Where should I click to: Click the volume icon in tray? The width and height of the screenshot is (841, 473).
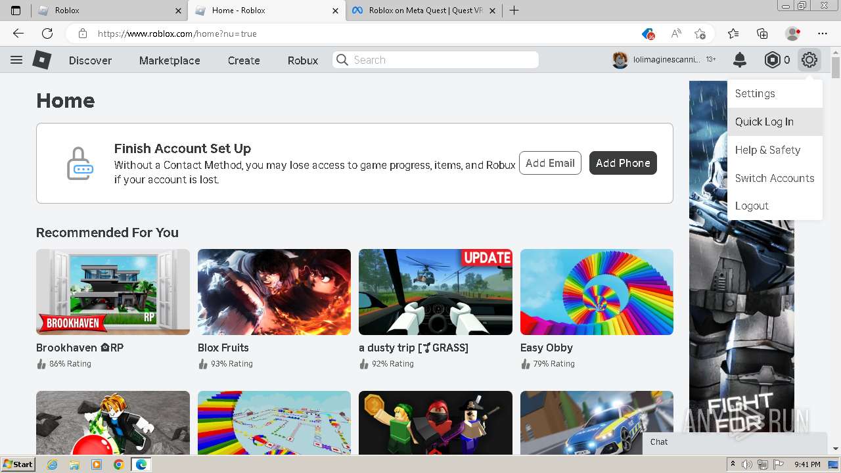(x=746, y=464)
